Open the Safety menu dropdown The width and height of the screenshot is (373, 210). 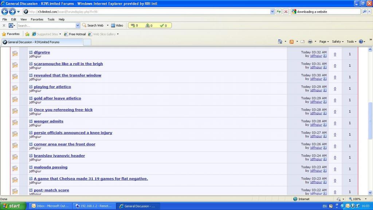tap(338, 42)
